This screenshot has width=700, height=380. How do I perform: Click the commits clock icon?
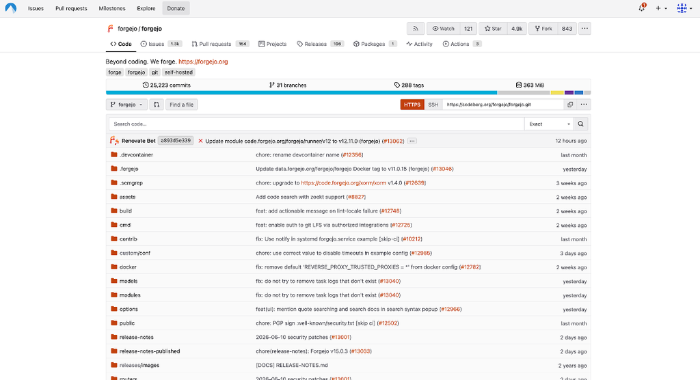[x=146, y=85]
